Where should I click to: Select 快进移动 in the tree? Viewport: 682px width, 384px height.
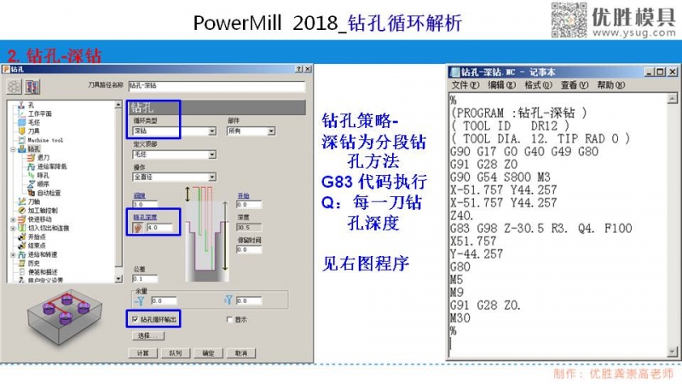39,219
